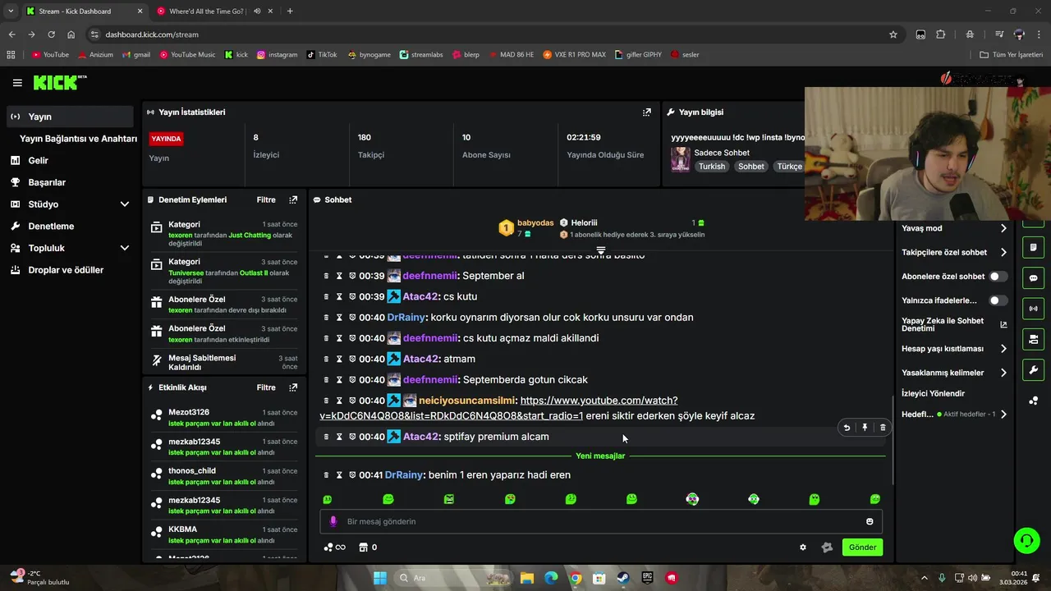1051x591 pixels.
Task: Open the emoji picker in message box
Action: point(870,521)
